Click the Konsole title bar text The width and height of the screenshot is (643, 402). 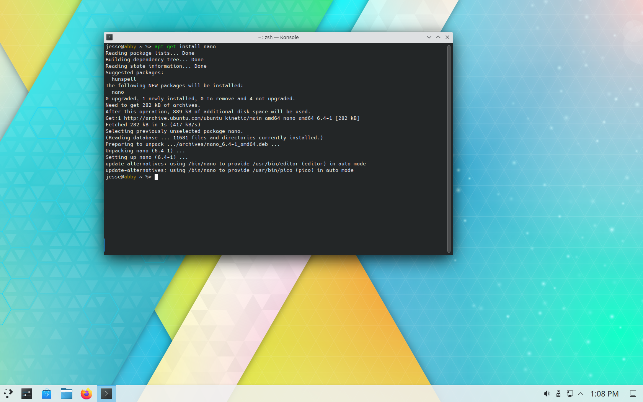coord(278,37)
